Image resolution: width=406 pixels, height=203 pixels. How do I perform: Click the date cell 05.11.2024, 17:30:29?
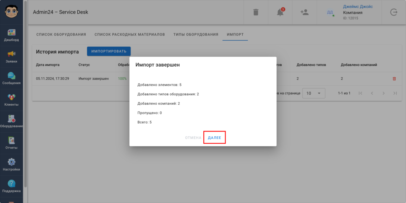point(52,78)
